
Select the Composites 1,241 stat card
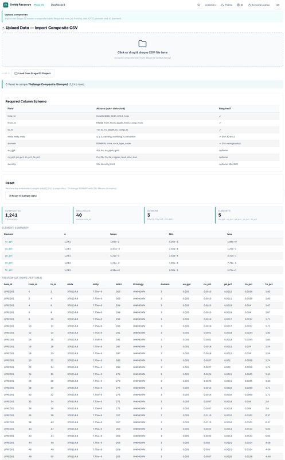pyautogui.click(x=36, y=215)
